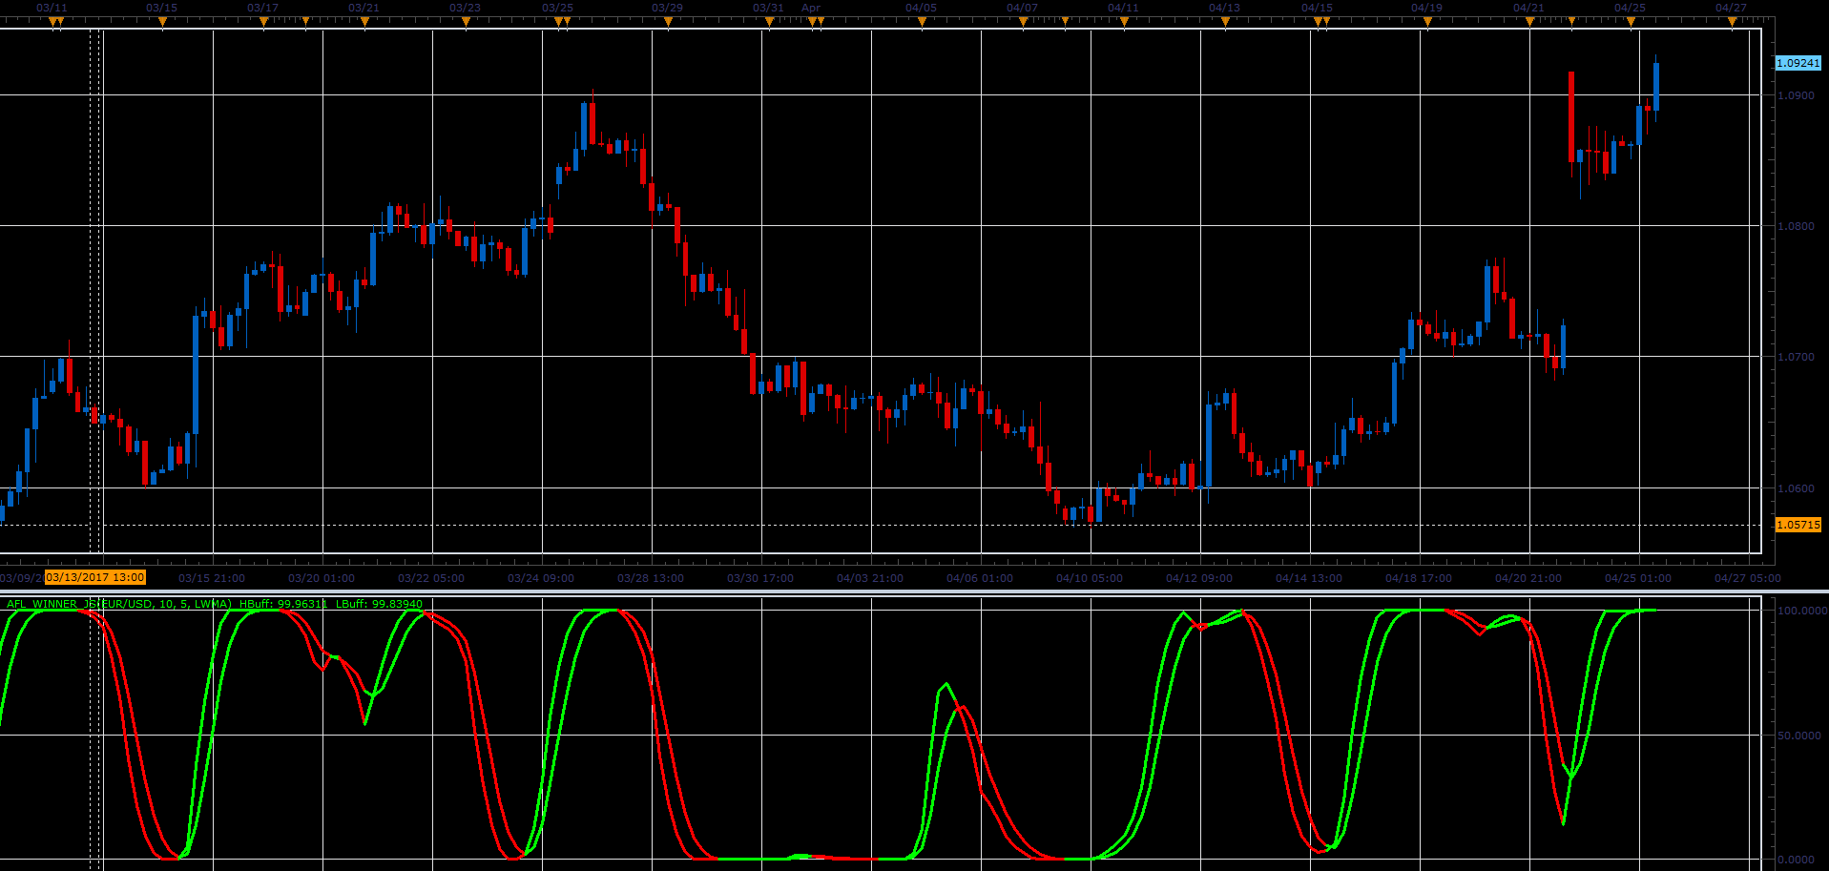Click the 04/27 05:00 time axis label
Image resolution: width=1829 pixels, height=871 pixels.
point(1748,578)
